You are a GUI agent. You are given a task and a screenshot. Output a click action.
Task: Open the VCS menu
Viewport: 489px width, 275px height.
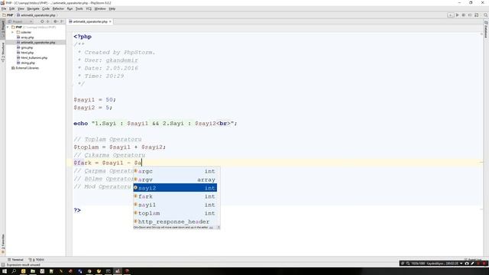click(89, 8)
